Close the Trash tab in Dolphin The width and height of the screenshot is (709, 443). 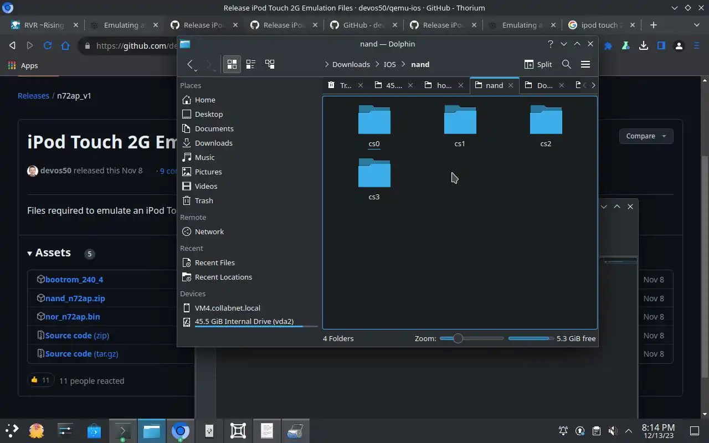tap(361, 85)
